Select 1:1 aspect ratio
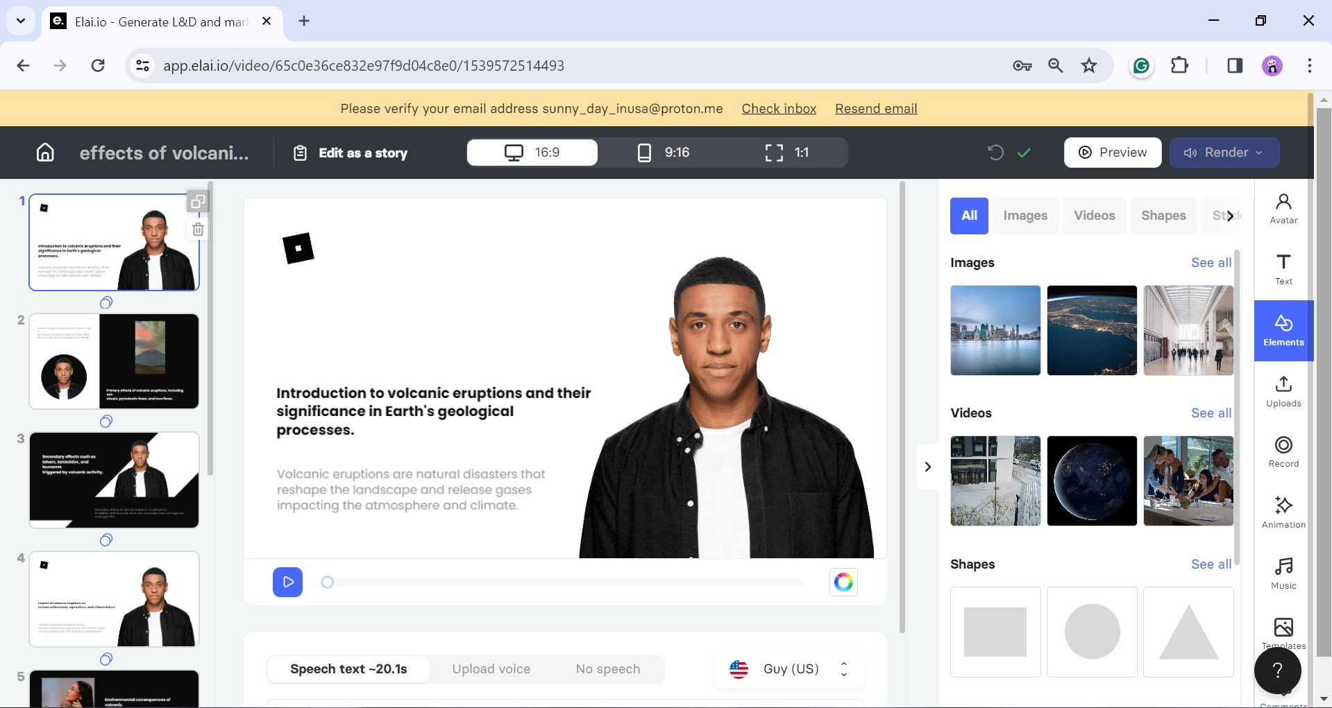The width and height of the screenshot is (1332, 708). [786, 153]
